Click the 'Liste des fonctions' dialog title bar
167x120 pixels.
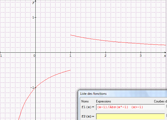[123, 94]
